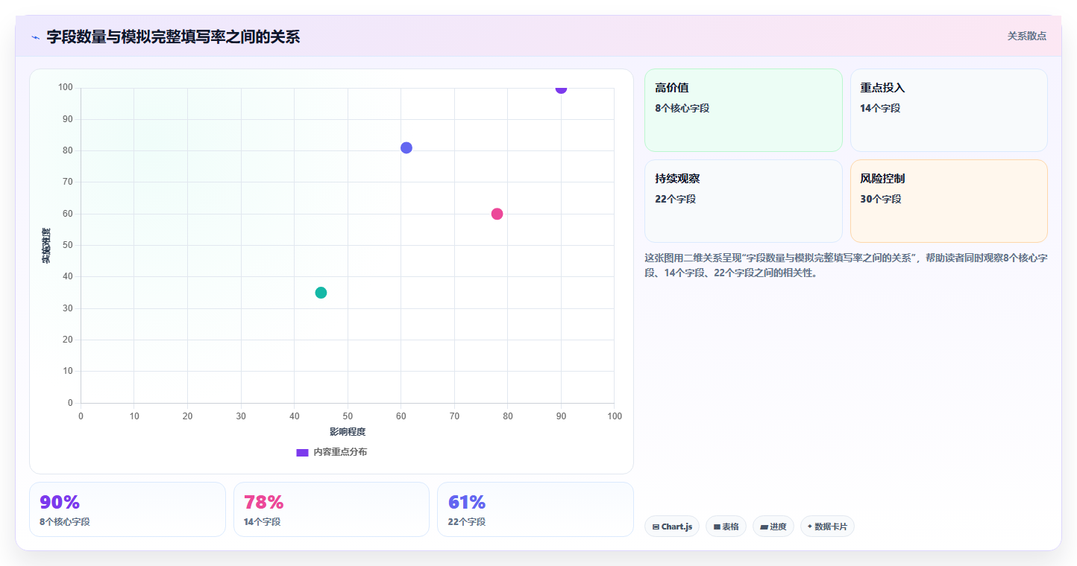The height and width of the screenshot is (566, 1077).
Task: Click the x-axis title 影响程度
Action: (348, 432)
